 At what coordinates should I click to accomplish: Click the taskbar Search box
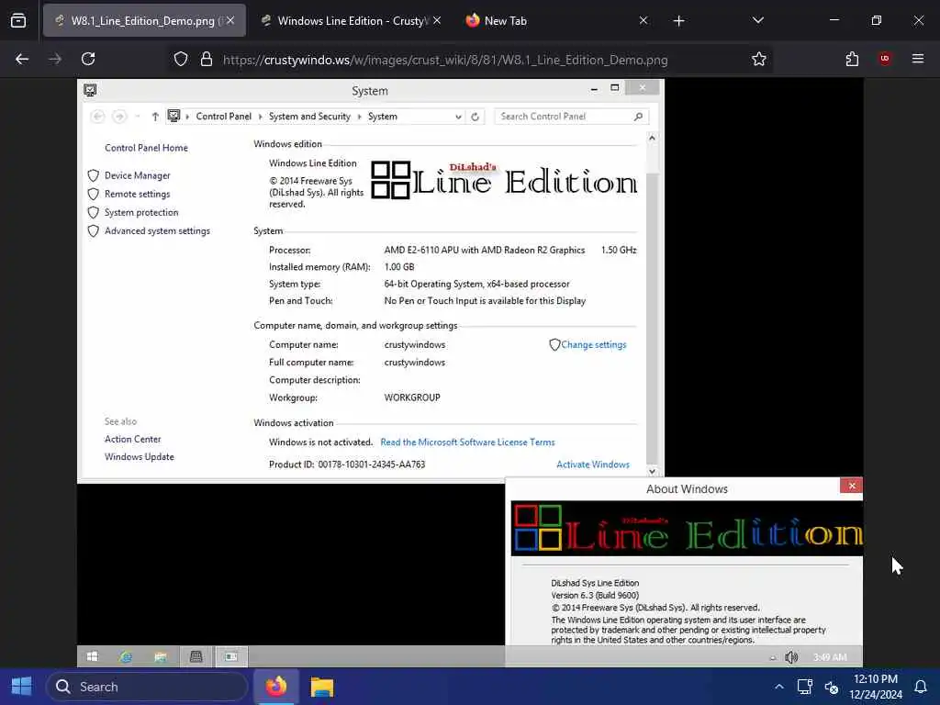(x=146, y=687)
